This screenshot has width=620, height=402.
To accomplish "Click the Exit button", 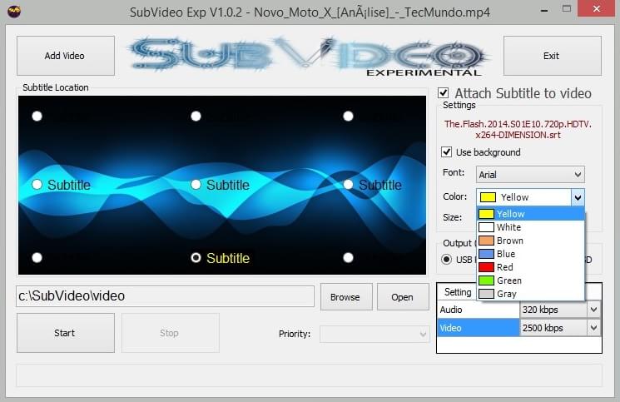I will pyautogui.click(x=553, y=56).
